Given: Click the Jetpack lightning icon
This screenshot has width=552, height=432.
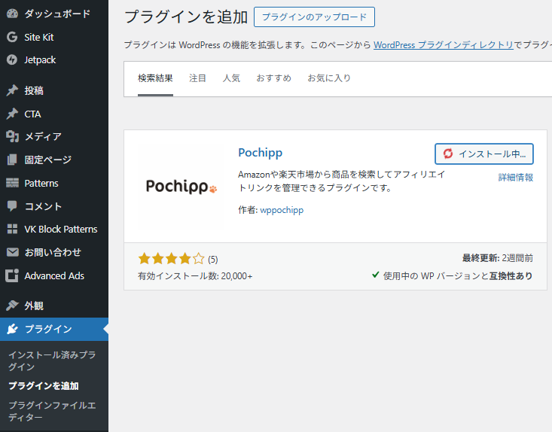Looking at the screenshot, I should coord(12,60).
